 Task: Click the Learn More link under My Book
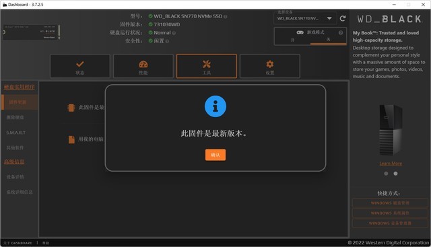(x=391, y=164)
